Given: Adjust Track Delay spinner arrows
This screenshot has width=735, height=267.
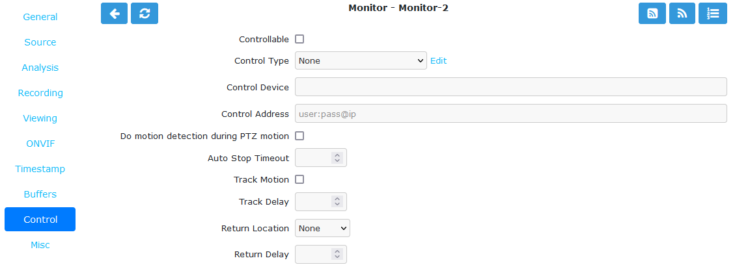Looking at the screenshot, I should (x=337, y=201).
